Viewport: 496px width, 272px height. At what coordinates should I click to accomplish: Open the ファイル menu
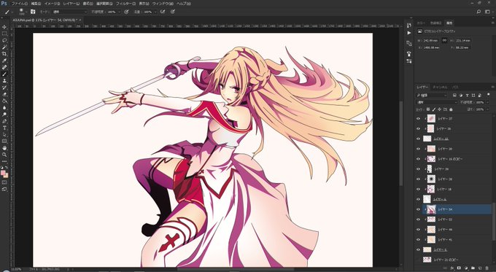(19, 4)
